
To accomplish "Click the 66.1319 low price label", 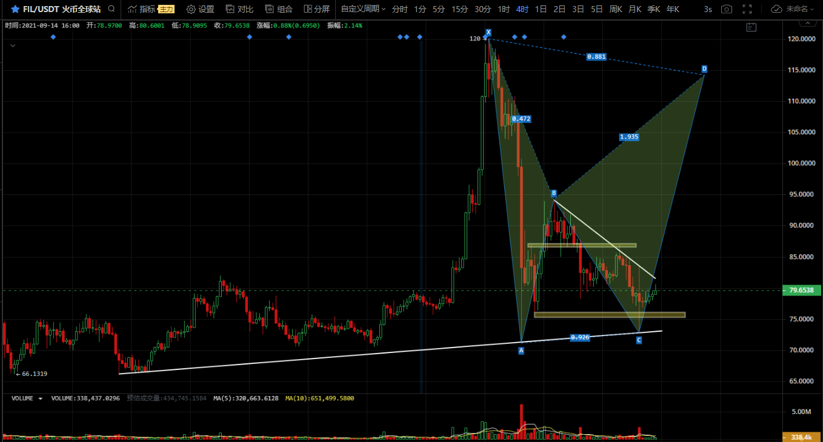I will pos(32,374).
